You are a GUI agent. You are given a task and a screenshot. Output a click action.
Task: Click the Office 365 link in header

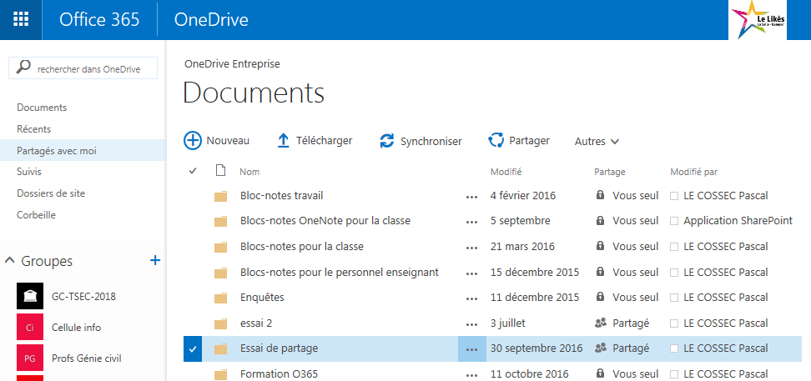(x=99, y=20)
